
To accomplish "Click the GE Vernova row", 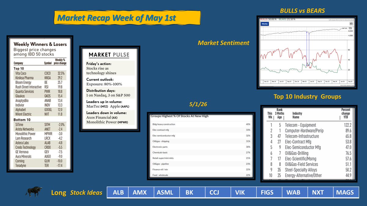I will pos(39,152).
